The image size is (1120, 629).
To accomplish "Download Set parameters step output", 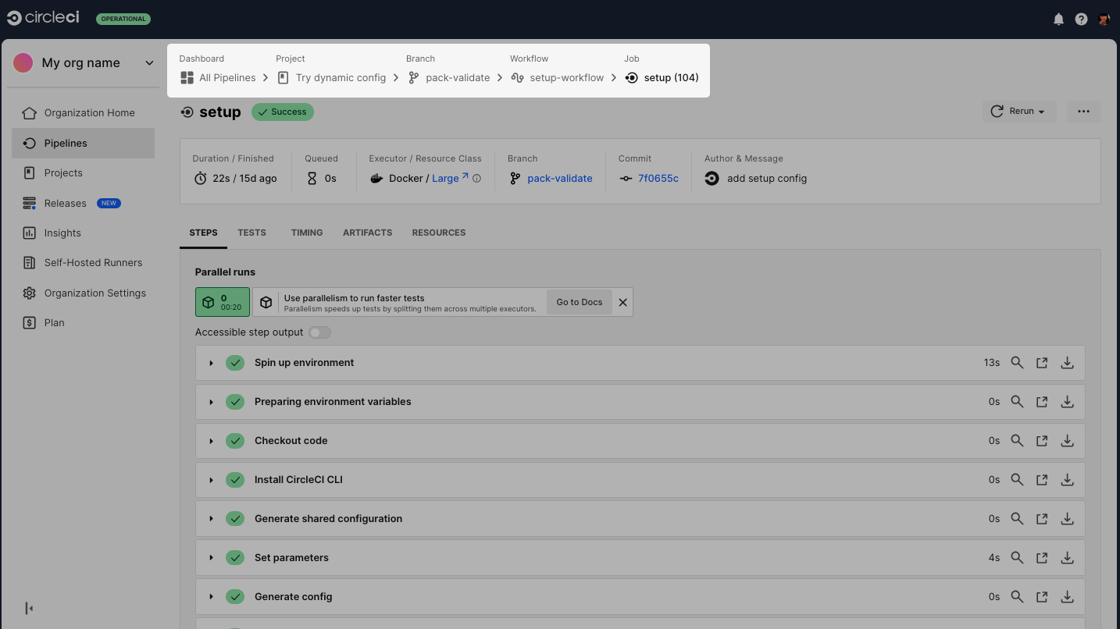I will [1067, 558].
